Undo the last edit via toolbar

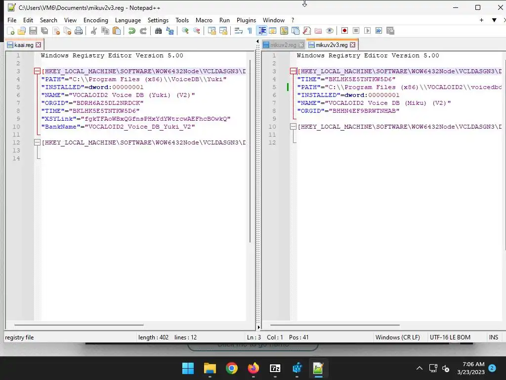[x=131, y=31]
